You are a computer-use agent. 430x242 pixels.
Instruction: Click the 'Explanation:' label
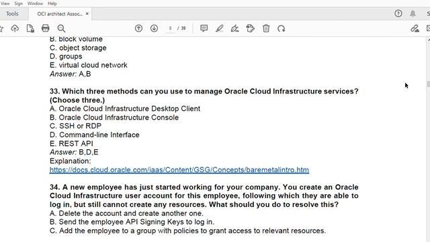(70, 161)
